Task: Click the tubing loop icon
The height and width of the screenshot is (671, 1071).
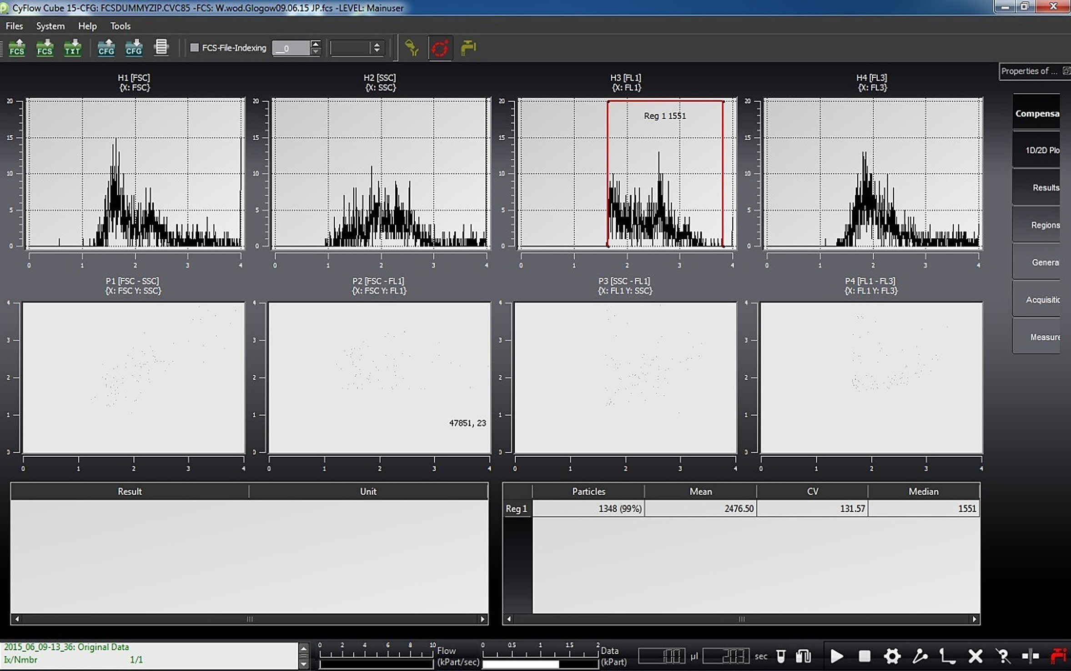Action: [804, 656]
